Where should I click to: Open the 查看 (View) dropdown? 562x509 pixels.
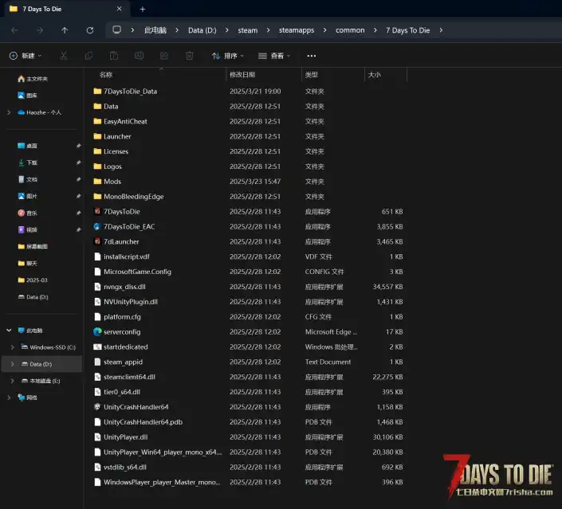(x=274, y=56)
